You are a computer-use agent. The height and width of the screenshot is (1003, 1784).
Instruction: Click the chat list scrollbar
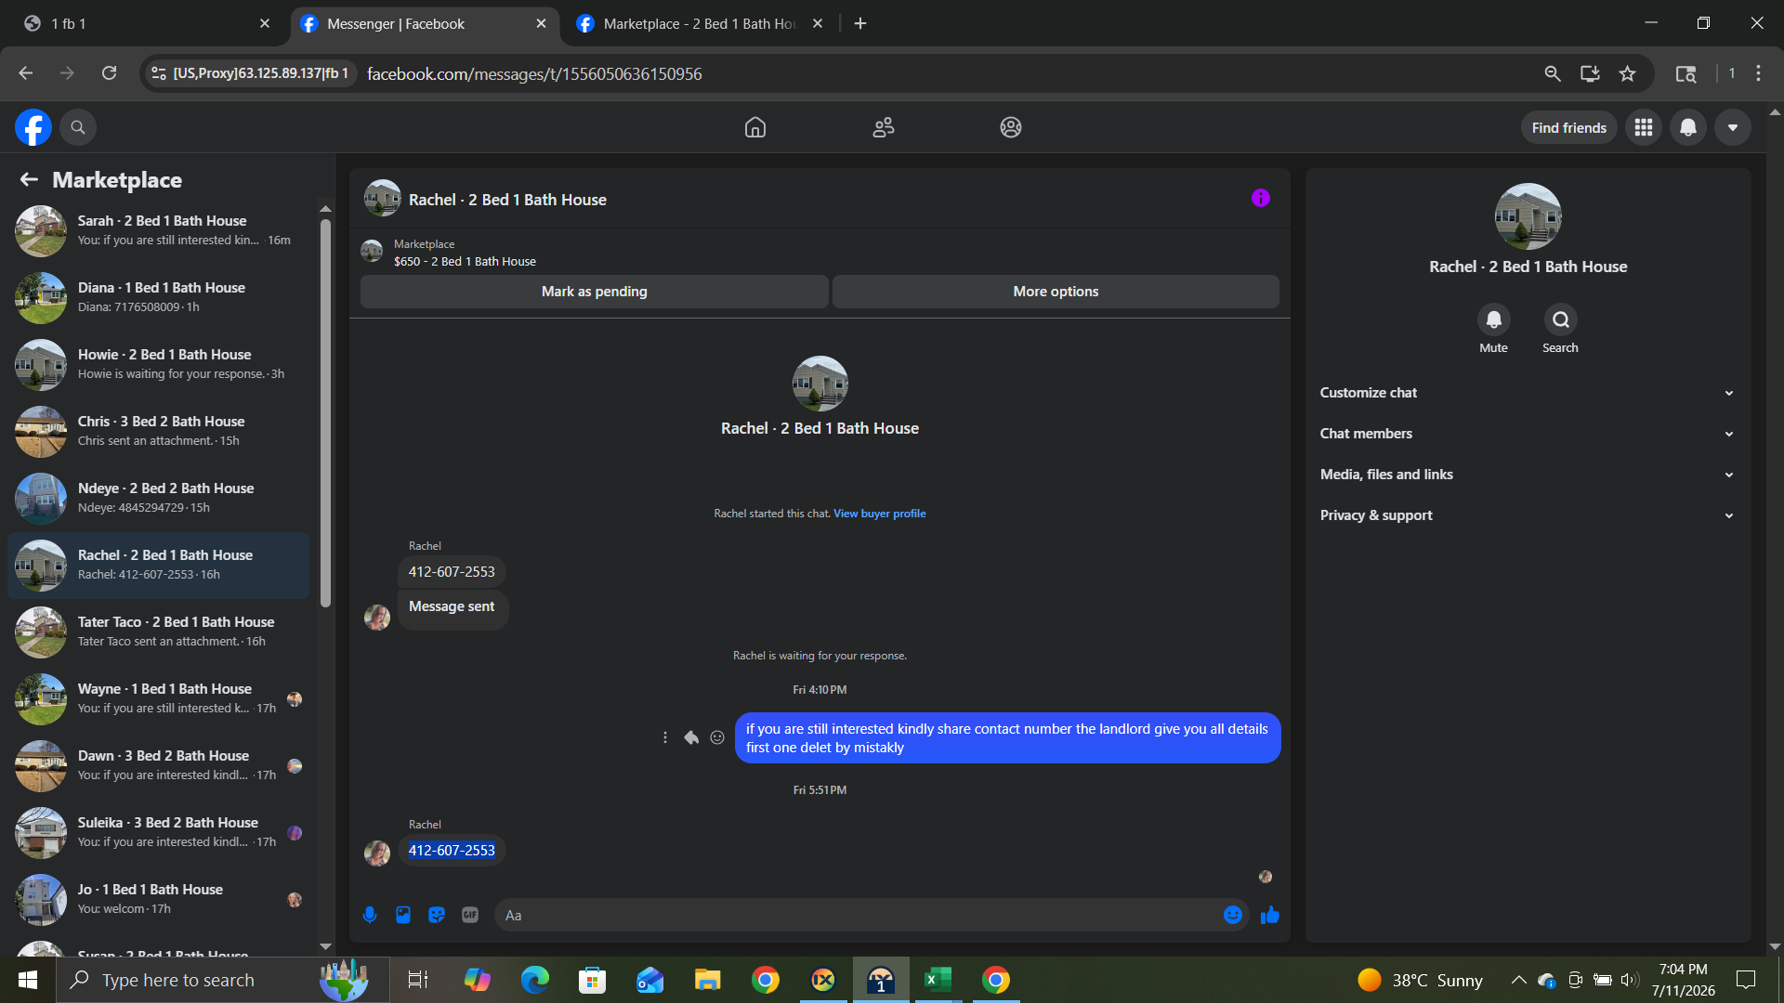coord(325,413)
